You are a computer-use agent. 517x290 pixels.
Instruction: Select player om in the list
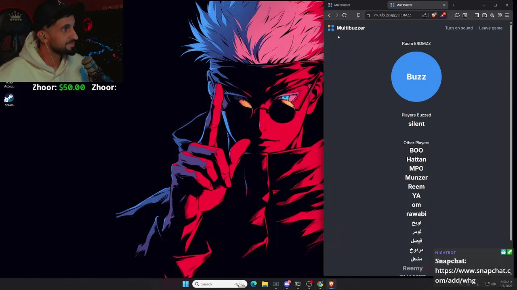click(416, 205)
